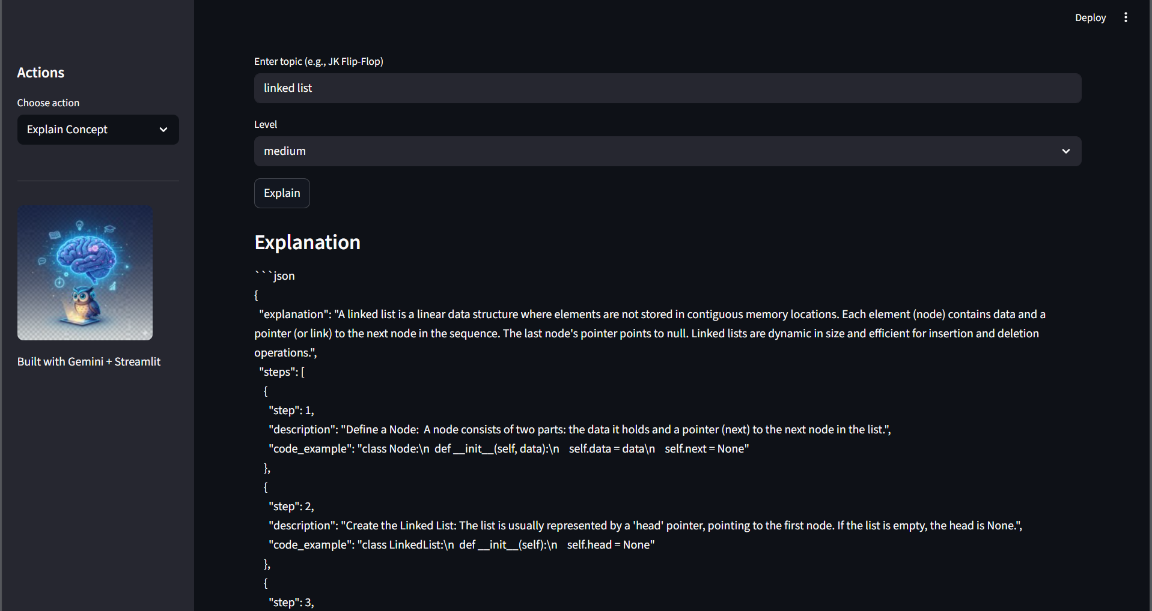Click the 'class LinkedList' code_example line

[x=462, y=544]
